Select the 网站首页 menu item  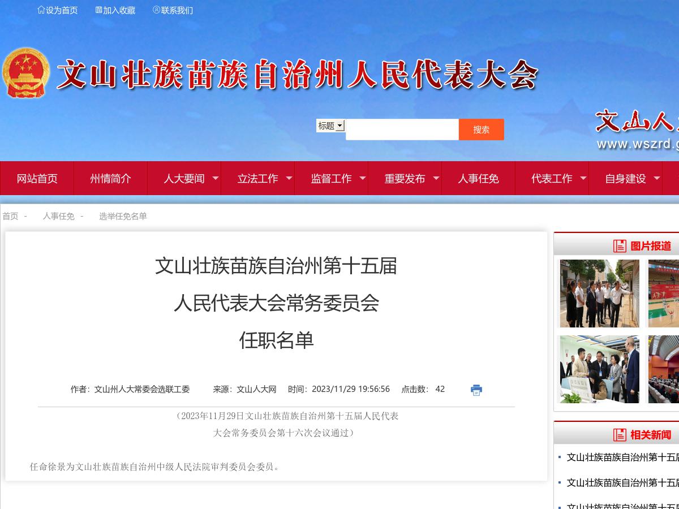tap(38, 178)
